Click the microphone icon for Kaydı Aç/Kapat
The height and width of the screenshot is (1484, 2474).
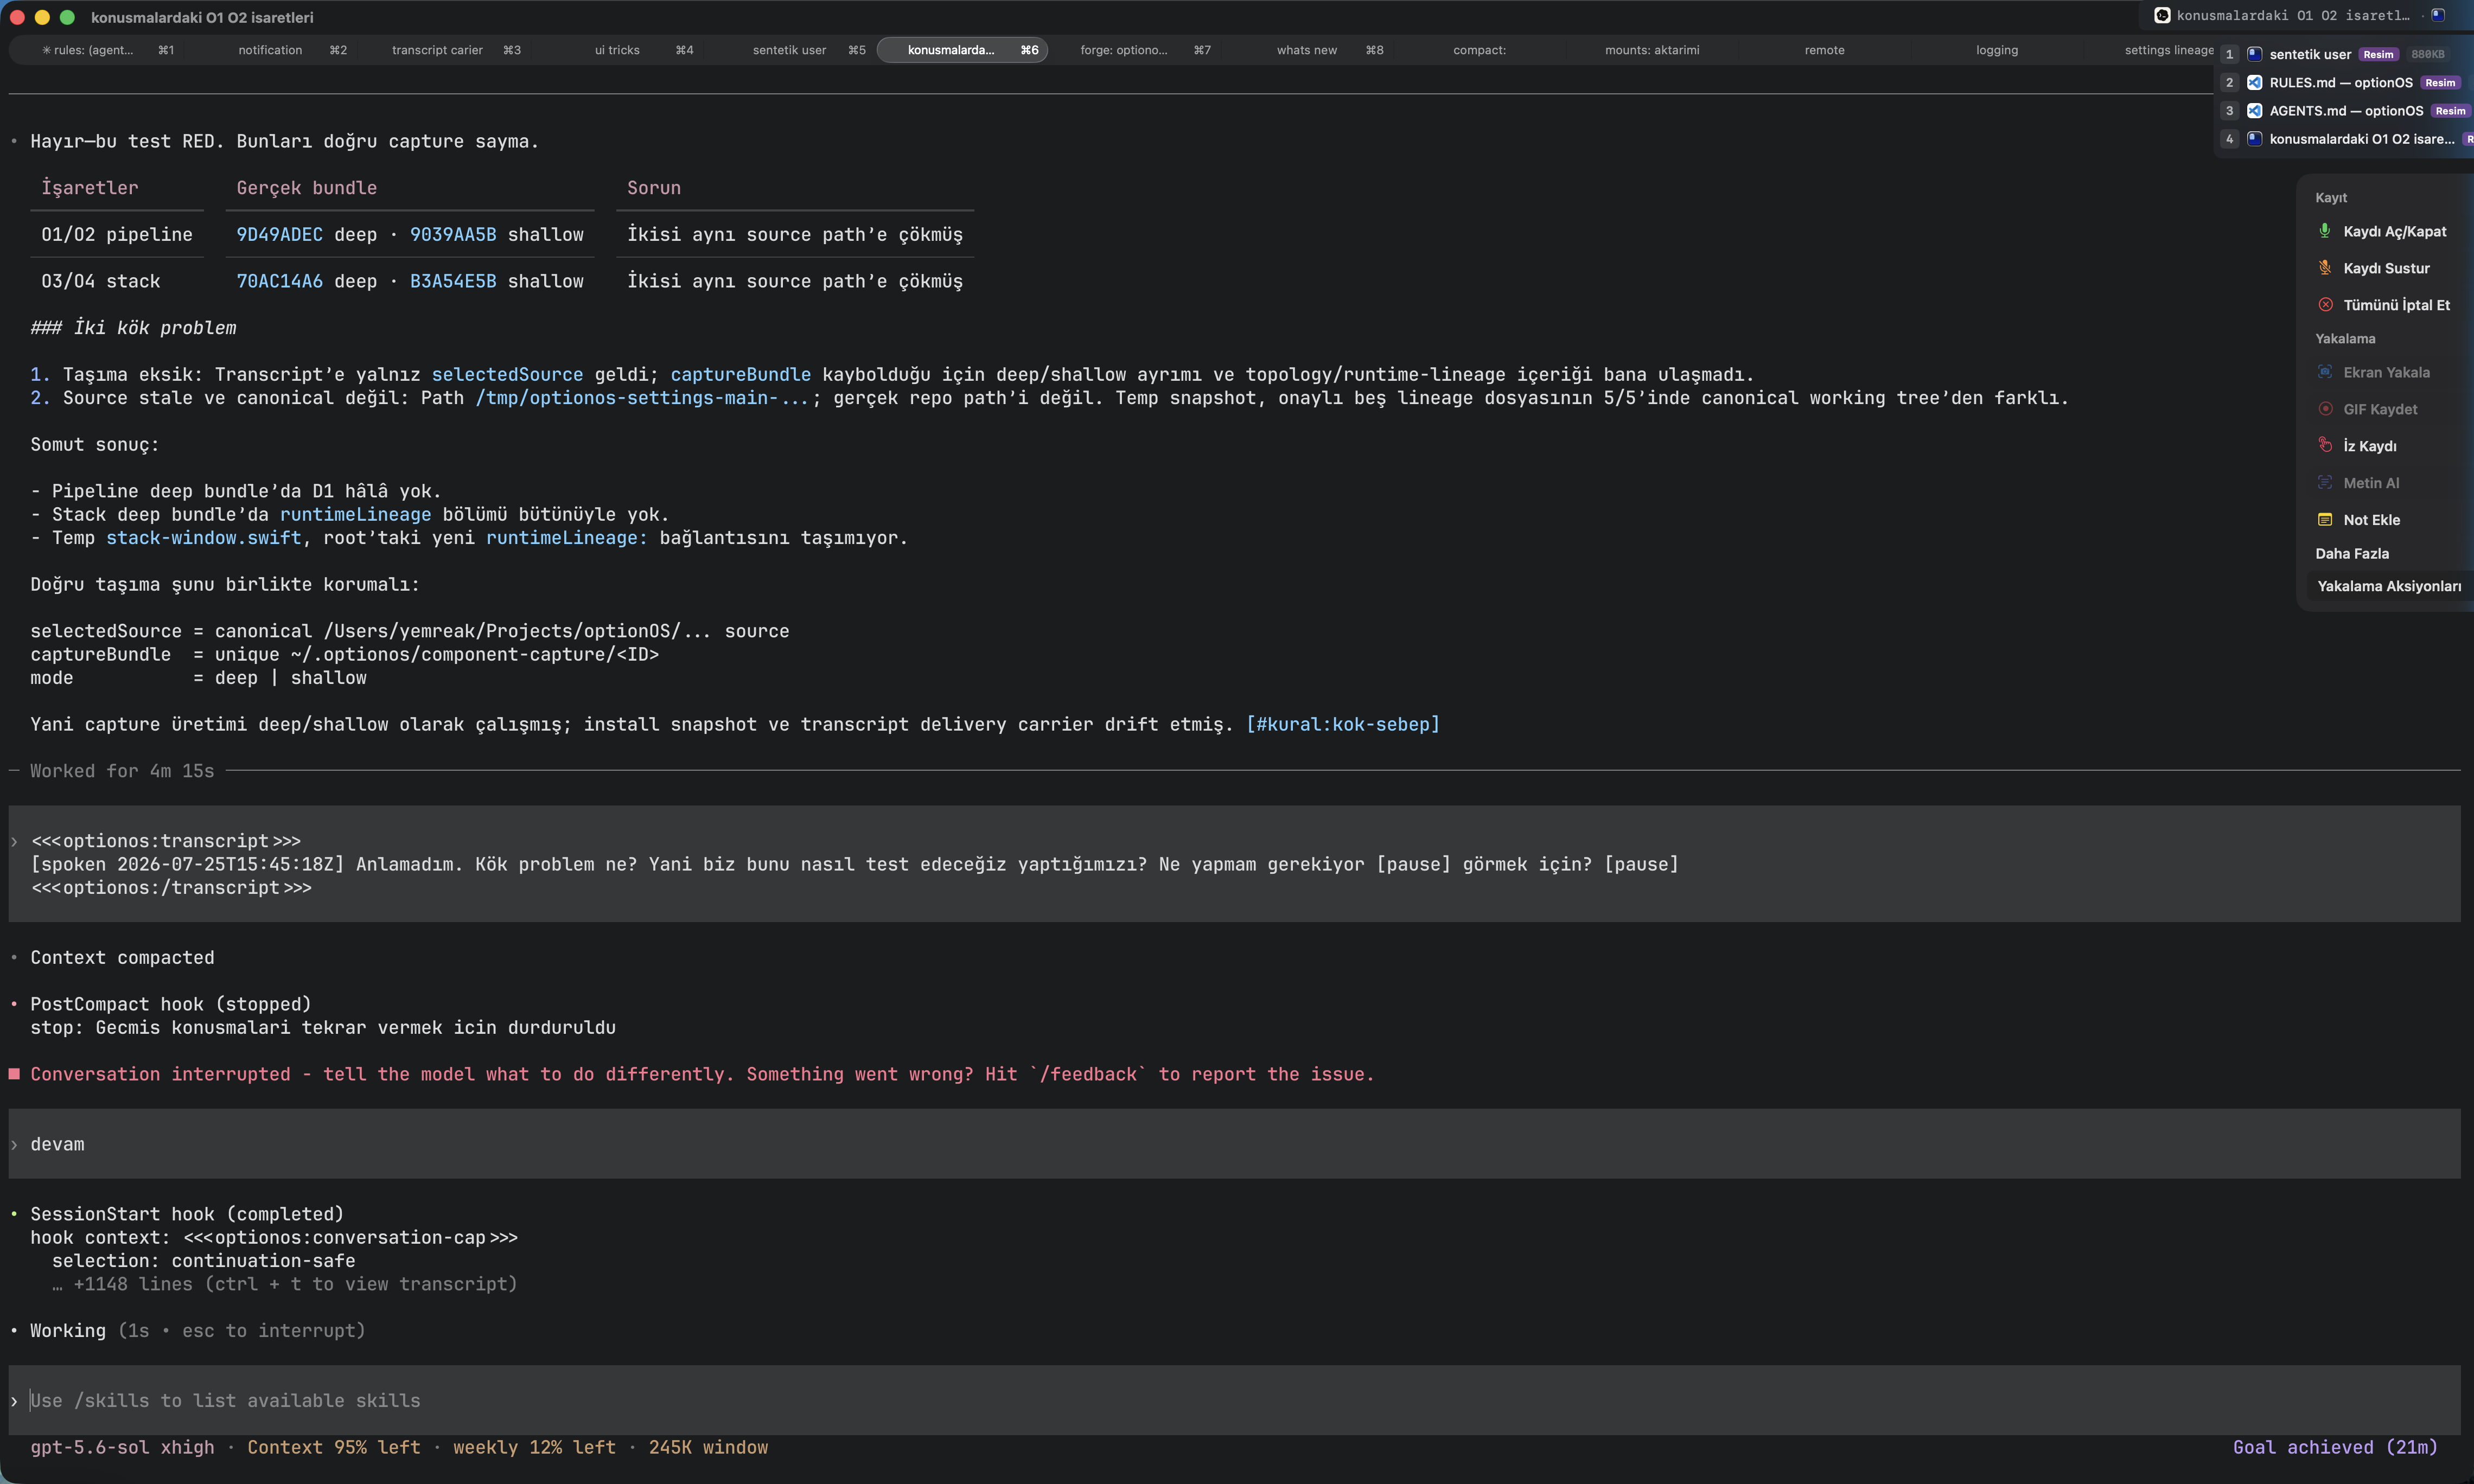[x=2325, y=231]
